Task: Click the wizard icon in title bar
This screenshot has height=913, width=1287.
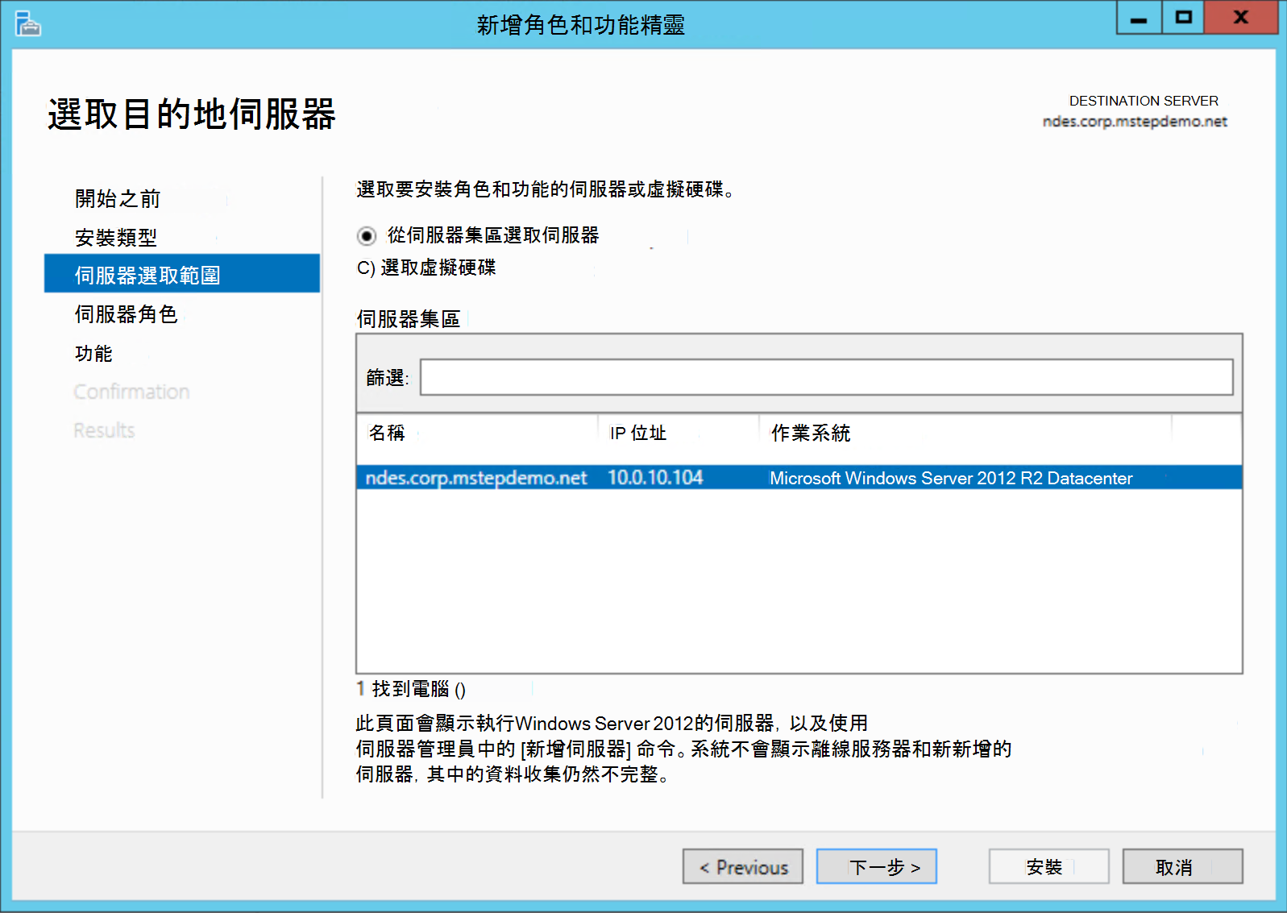Action: pyautogui.click(x=27, y=24)
